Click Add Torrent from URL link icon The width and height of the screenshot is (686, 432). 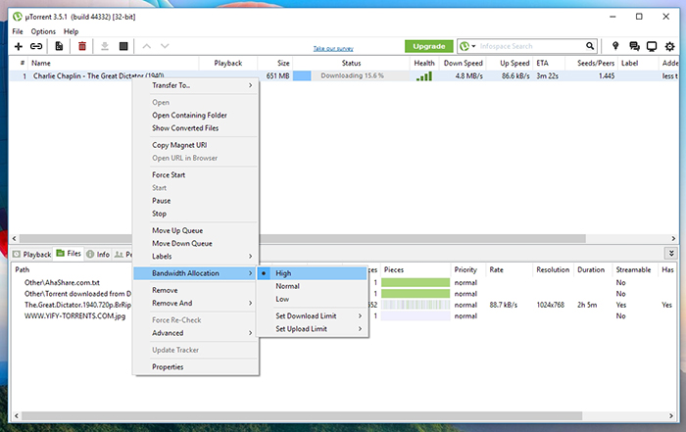(x=36, y=46)
